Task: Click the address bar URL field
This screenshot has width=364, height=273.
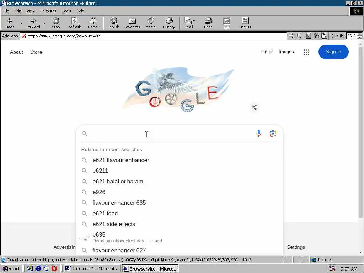Action: (153, 36)
